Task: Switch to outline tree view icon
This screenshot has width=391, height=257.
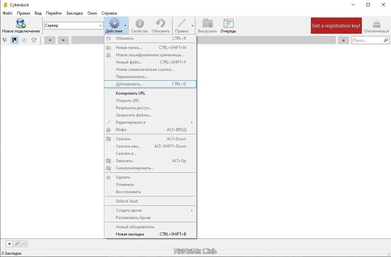Action: coord(5,40)
